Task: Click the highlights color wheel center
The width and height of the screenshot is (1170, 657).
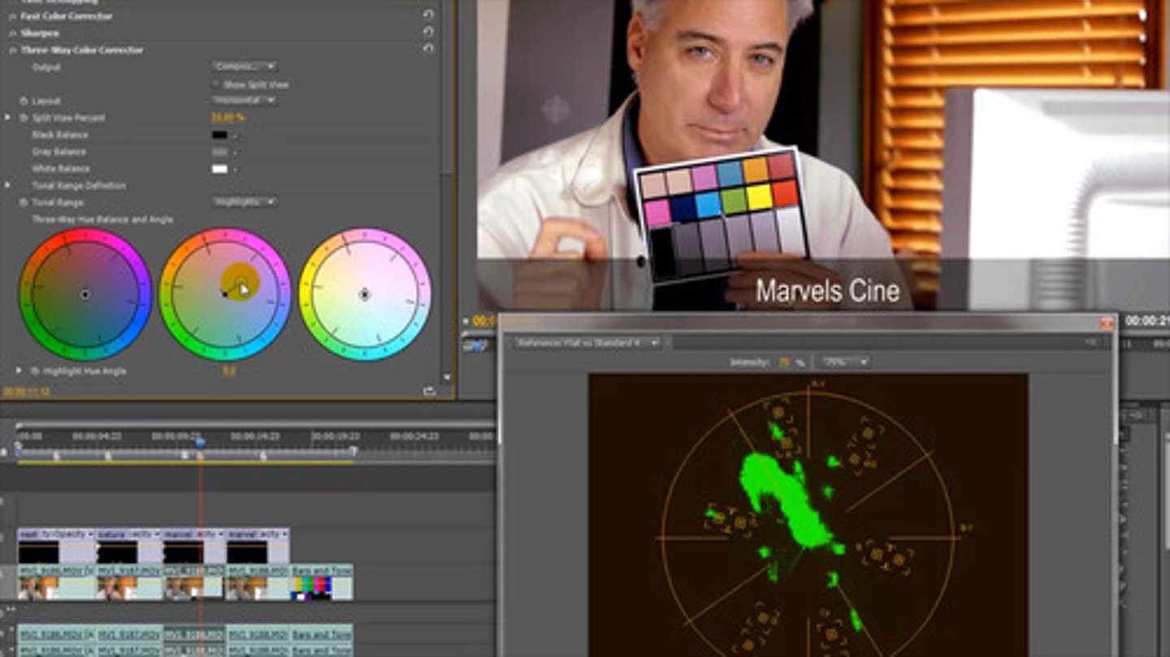Action: (365, 294)
